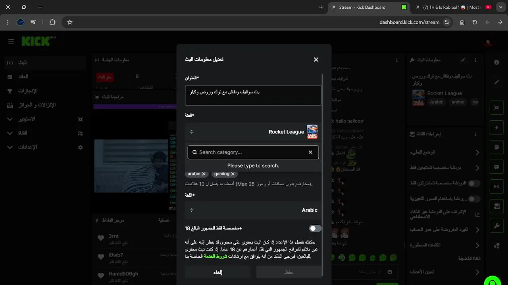Open stream info panel kebab menu

475,60
